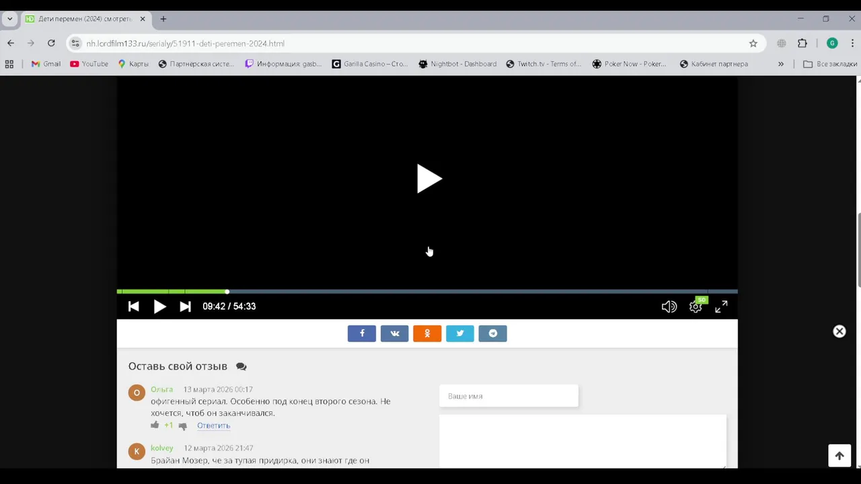Click the Оставь свой отзыв heading
Screen dimensions: 861x484
(178, 366)
